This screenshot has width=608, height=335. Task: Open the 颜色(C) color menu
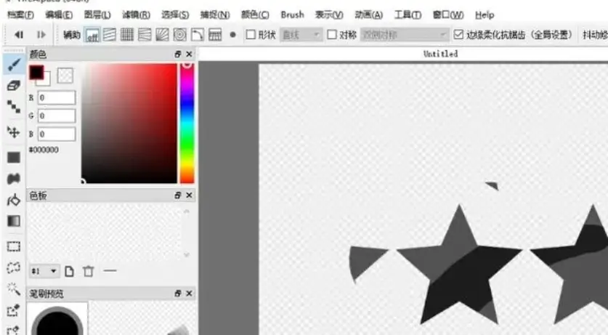255,15
